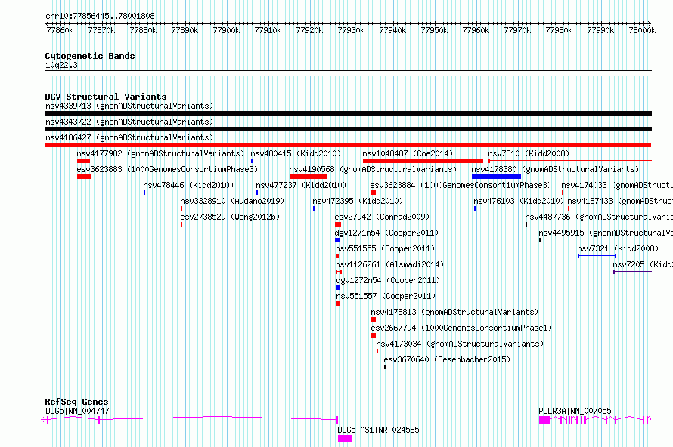Click the POLR3A first magenta exon block

coord(544,420)
